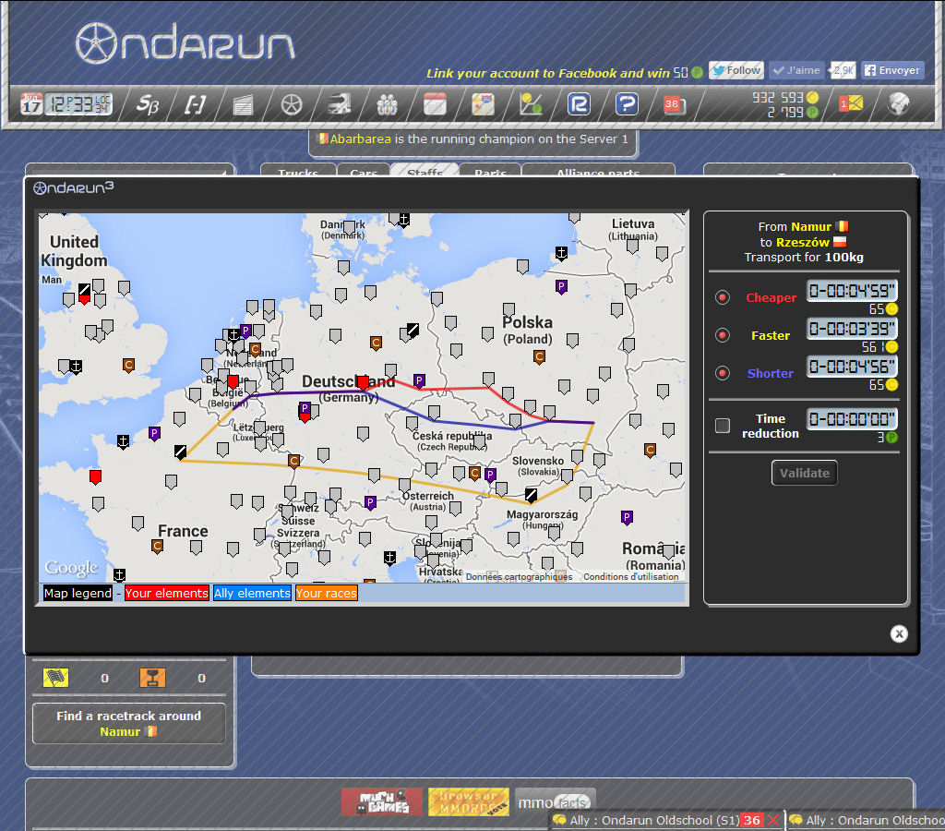Click the orange Your races legend swatch
Screen dimensions: 945x831
pos(327,594)
